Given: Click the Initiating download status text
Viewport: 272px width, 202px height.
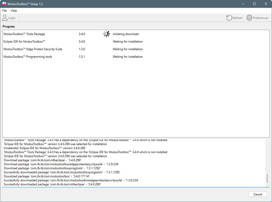Looking at the screenshot, I should [126, 34].
